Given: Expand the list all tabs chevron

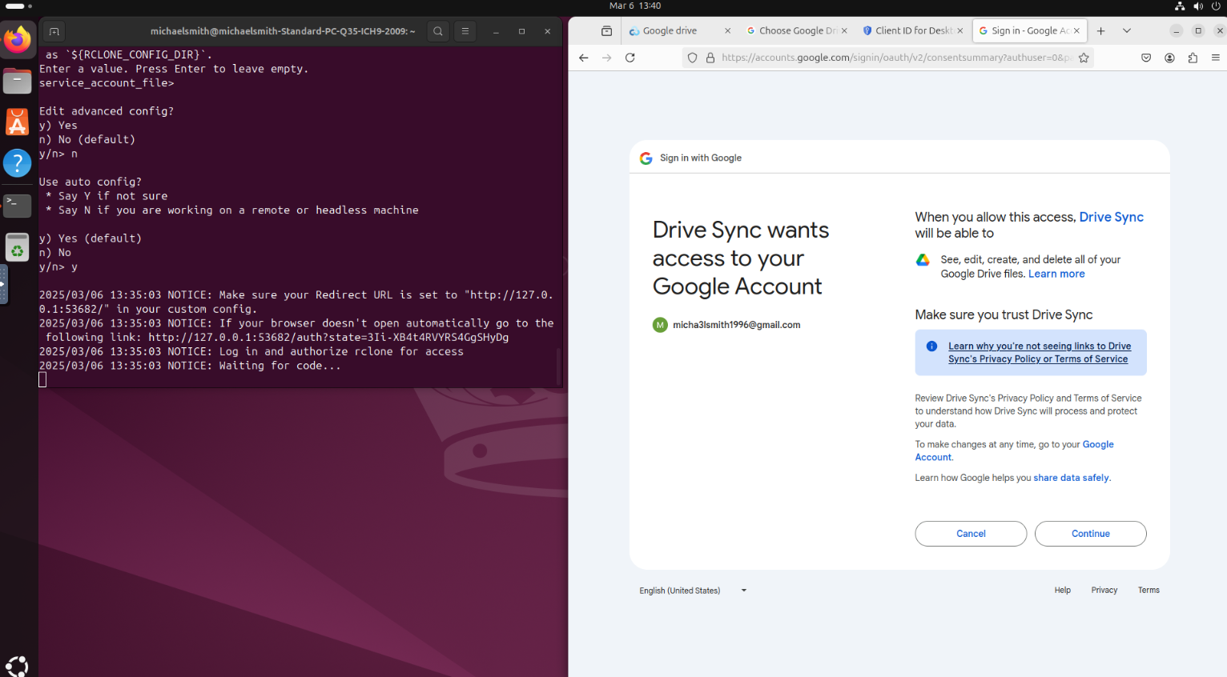Looking at the screenshot, I should click(x=1126, y=31).
